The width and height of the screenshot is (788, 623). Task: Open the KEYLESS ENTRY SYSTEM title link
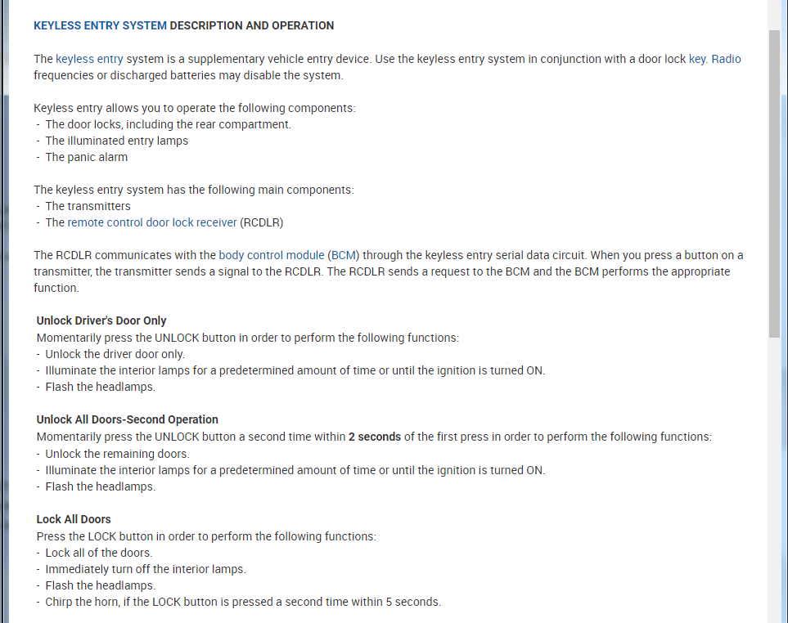click(x=100, y=25)
